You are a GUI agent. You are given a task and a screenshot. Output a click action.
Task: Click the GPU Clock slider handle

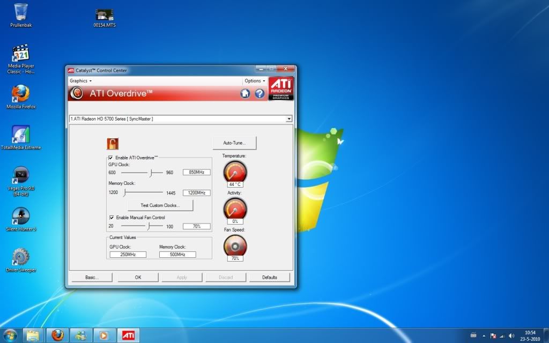coord(152,173)
